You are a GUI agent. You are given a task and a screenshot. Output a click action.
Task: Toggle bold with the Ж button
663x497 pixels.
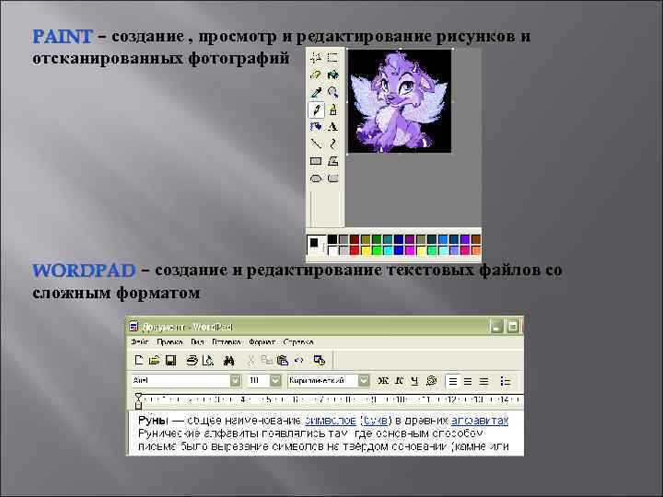pyautogui.click(x=383, y=381)
